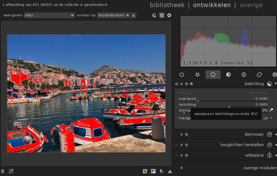
Task: Toggle image grouping with the G icon
Action: point(154,15)
